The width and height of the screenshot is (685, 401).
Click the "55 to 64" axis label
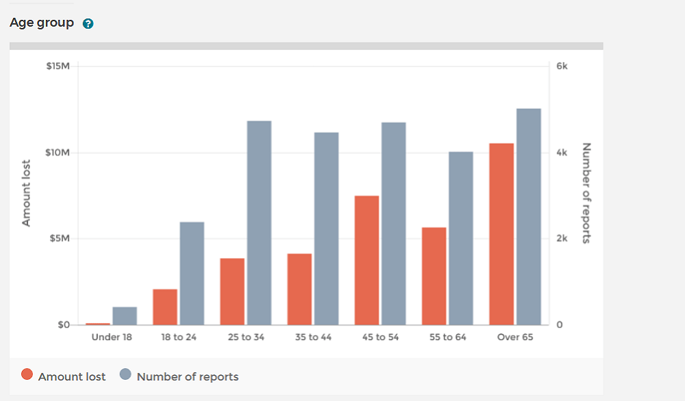(x=448, y=337)
